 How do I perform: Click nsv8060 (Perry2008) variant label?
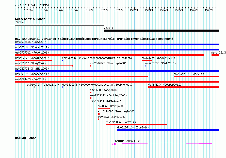(112, 106)
